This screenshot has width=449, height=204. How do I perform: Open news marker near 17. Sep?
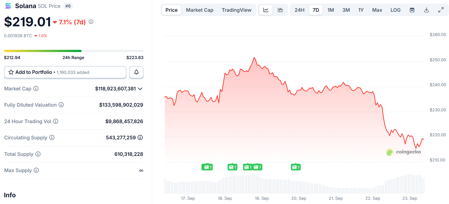(x=207, y=167)
